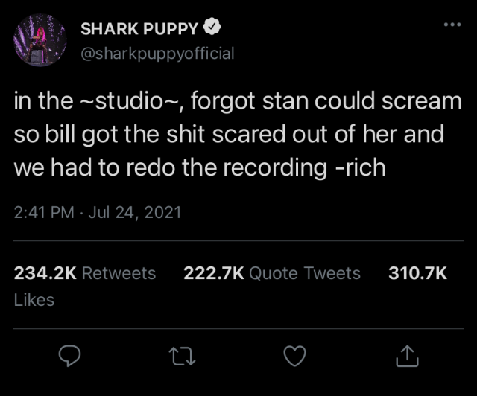Click the SHARK PUPPY display name

pos(139,29)
